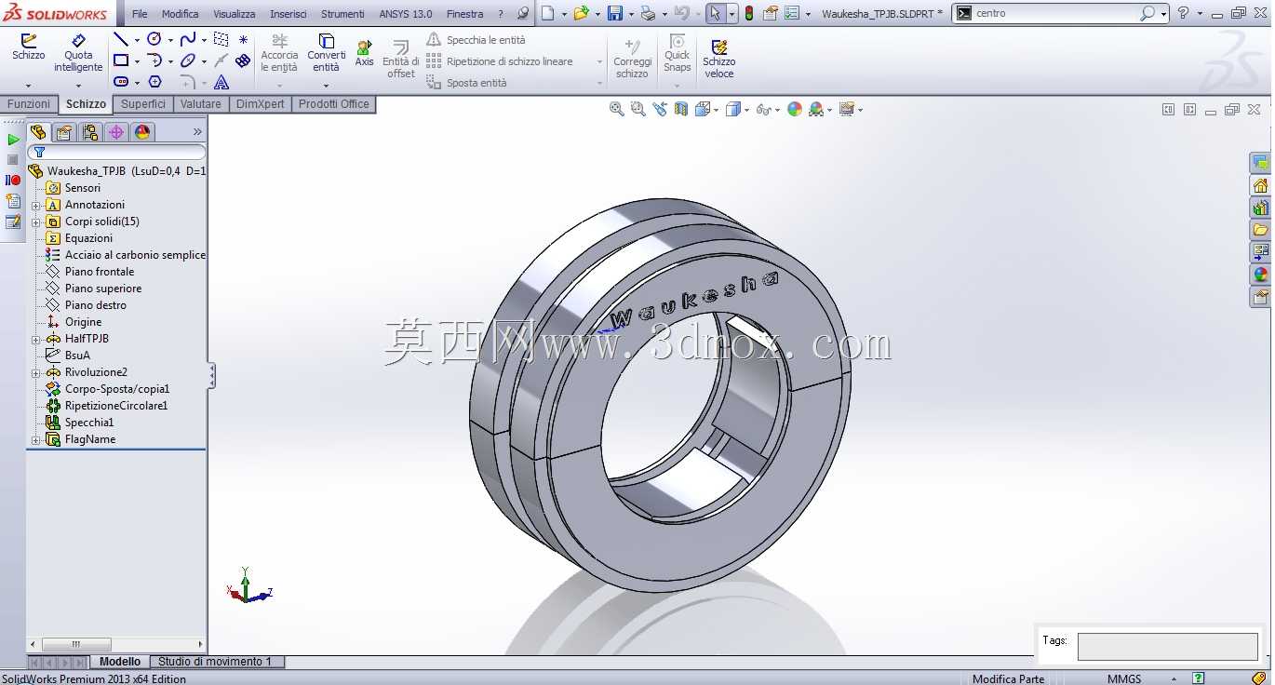Image resolution: width=1275 pixels, height=685 pixels.
Task: Save the document with floppy icon
Action: point(614,13)
